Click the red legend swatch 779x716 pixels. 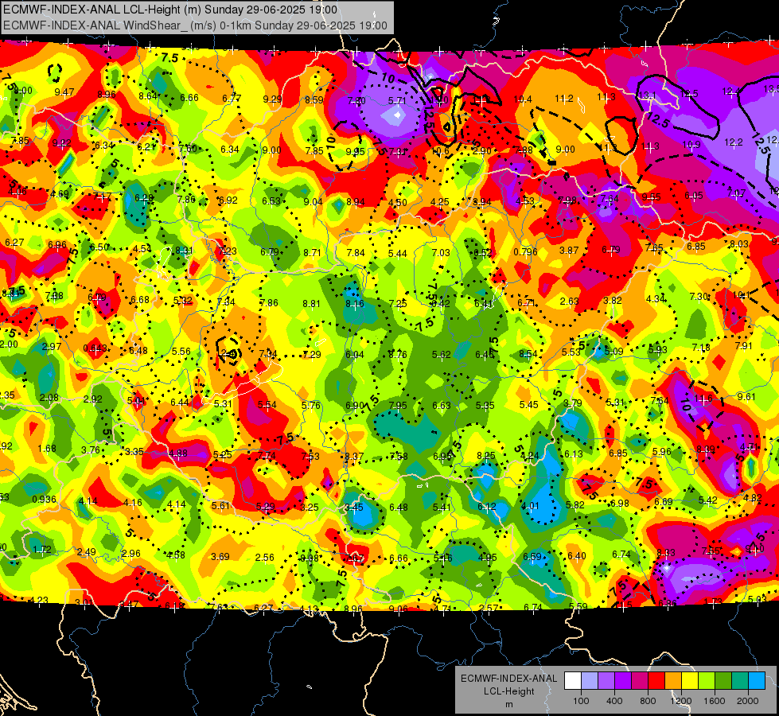pos(656,681)
